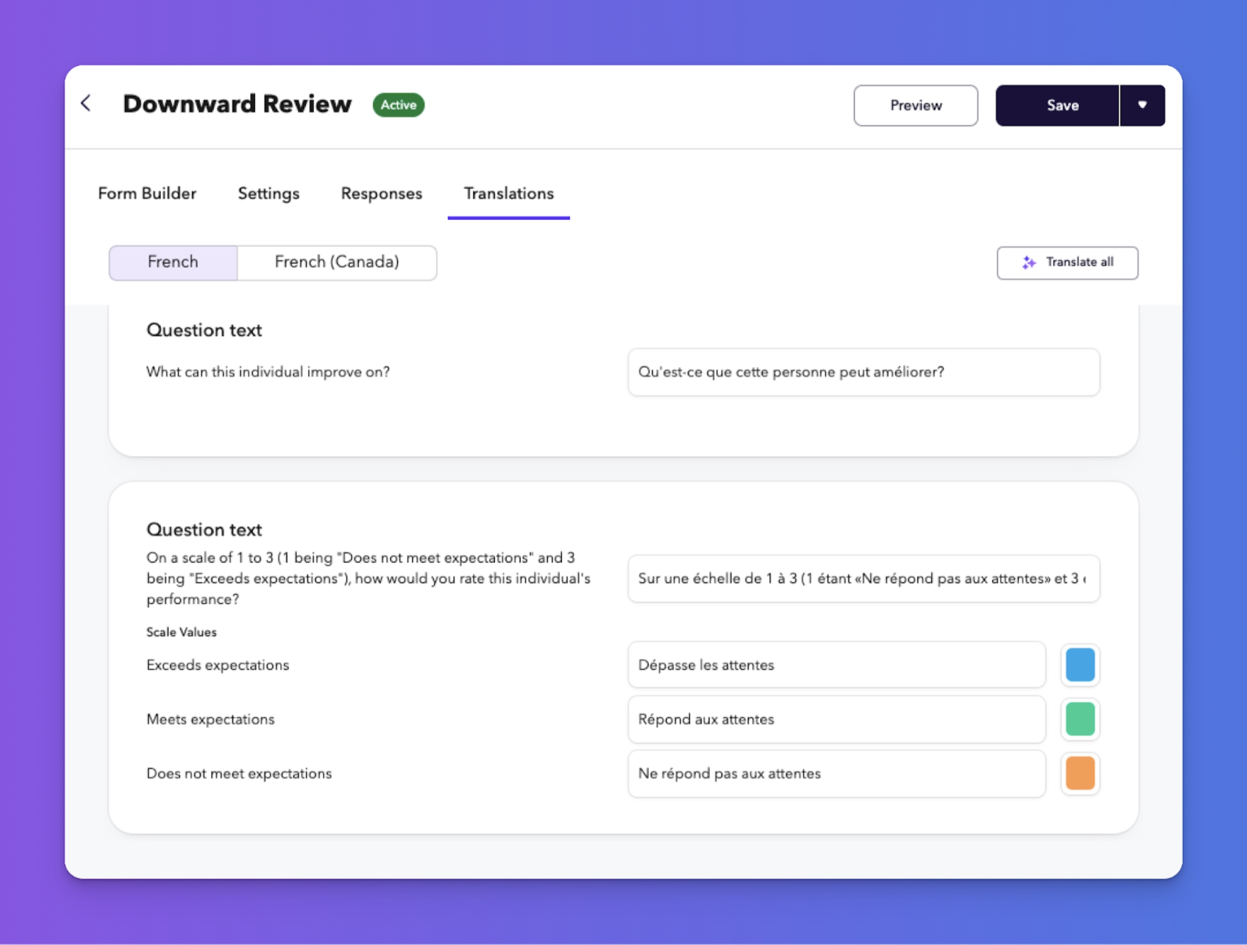
Task: Click the Active status badge
Action: coord(398,105)
